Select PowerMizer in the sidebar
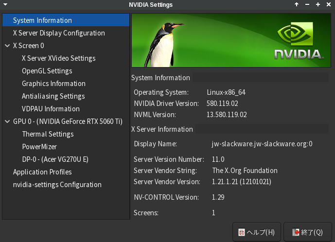This screenshot has width=335, height=242. tap(39, 147)
